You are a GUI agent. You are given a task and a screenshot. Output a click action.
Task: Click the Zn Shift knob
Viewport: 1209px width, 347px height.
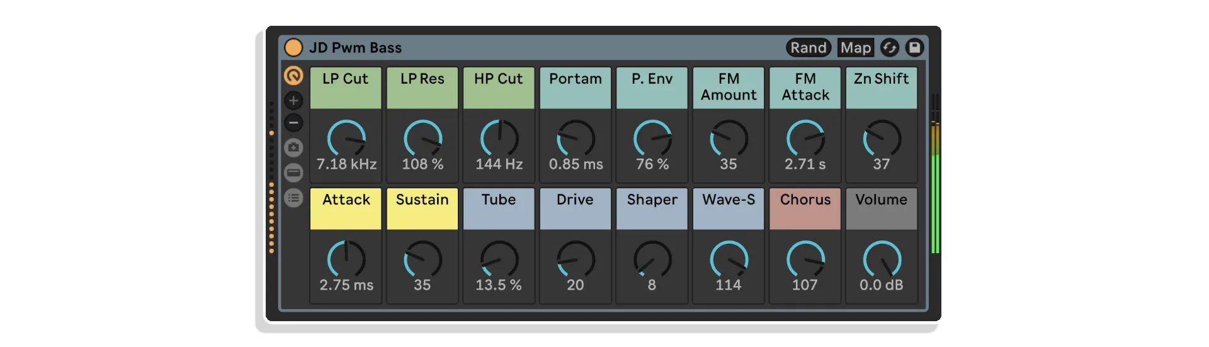[882, 138]
